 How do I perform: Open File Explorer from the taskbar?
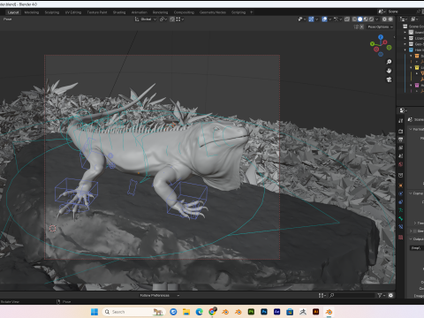(186, 312)
